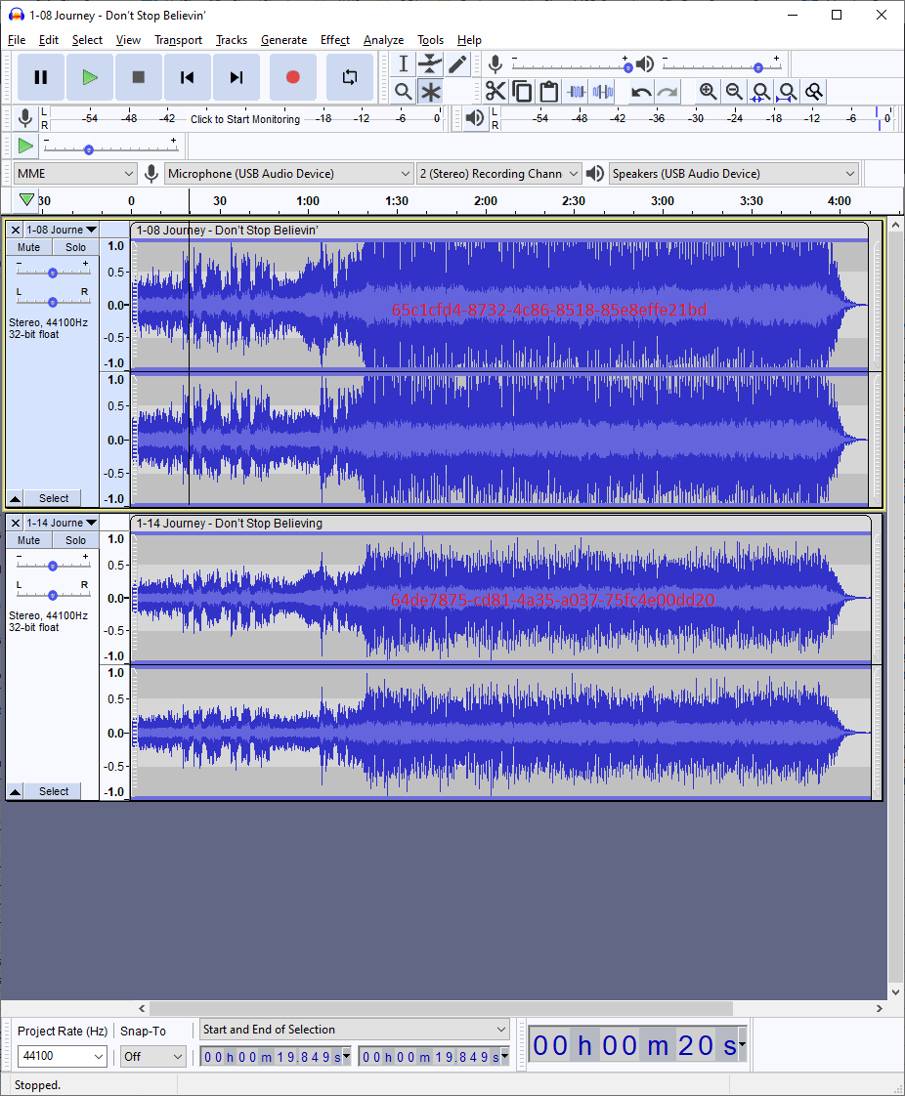Click the red Record button
This screenshot has width=905, height=1096.
(293, 77)
